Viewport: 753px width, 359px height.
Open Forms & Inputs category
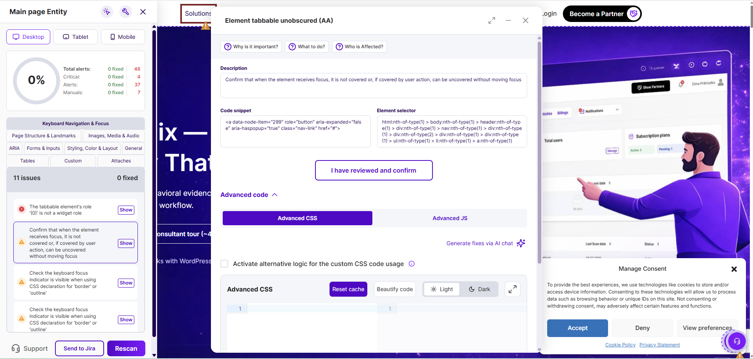tap(43, 148)
